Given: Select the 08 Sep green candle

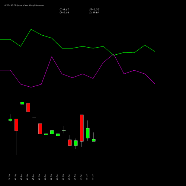Looking at the screenshot, I should point(10,120).
